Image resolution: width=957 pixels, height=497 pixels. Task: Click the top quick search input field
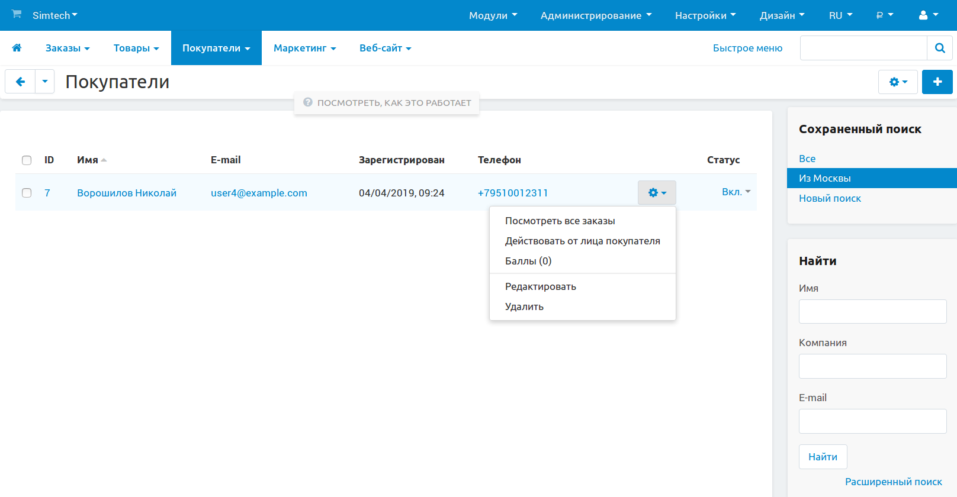point(863,48)
